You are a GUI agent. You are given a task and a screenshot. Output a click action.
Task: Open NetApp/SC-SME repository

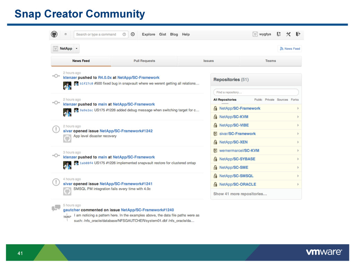click(x=256, y=167)
